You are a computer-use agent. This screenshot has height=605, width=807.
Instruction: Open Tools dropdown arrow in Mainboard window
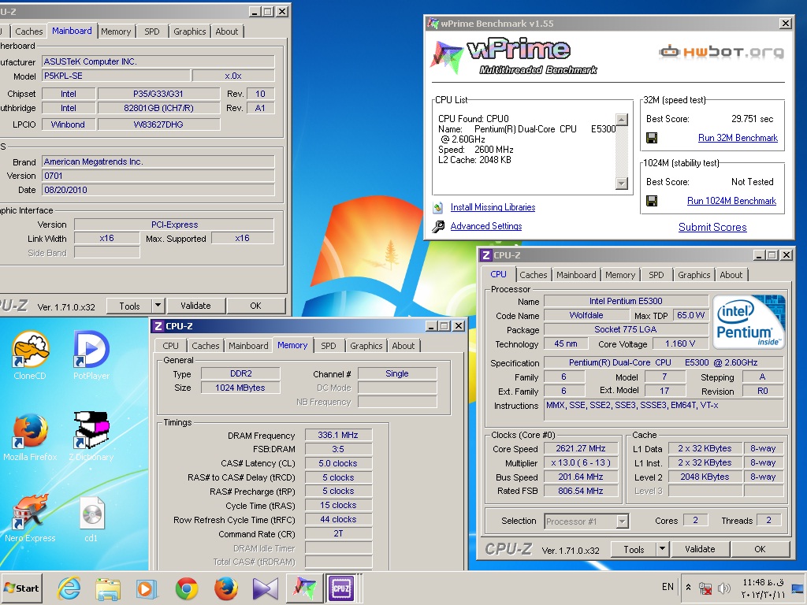click(x=158, y=306)
